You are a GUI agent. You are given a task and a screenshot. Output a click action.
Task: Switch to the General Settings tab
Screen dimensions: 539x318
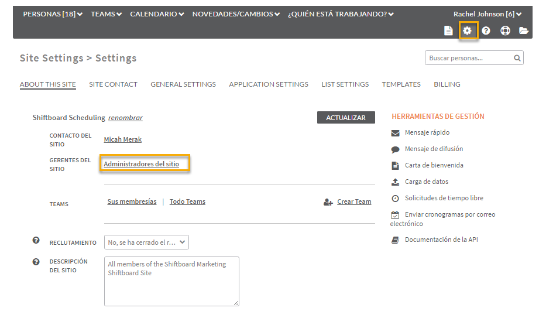183,84
